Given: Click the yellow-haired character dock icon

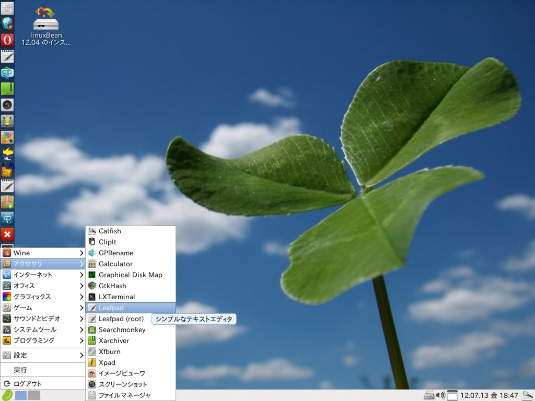Looking at the screenshot, I should click(x=7, y=154).
